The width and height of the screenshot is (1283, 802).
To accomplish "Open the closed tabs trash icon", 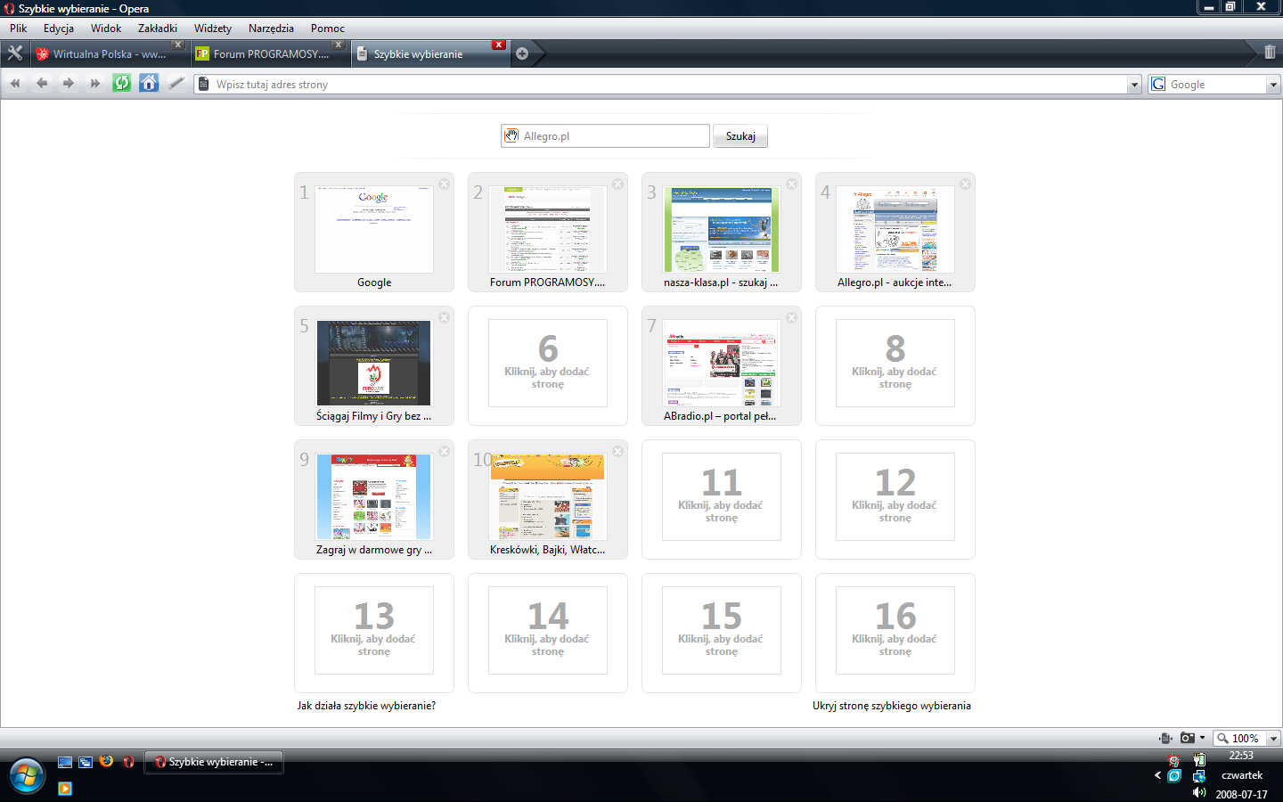I will 1270,53.
